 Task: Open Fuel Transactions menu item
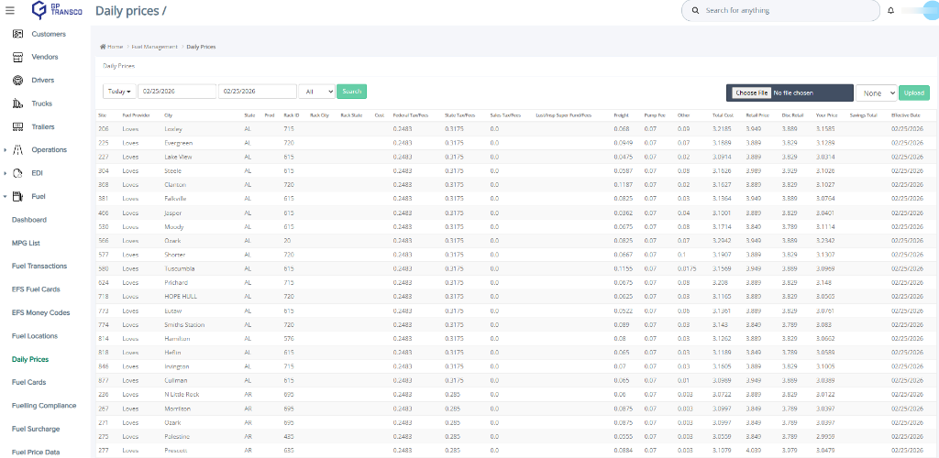39,266
